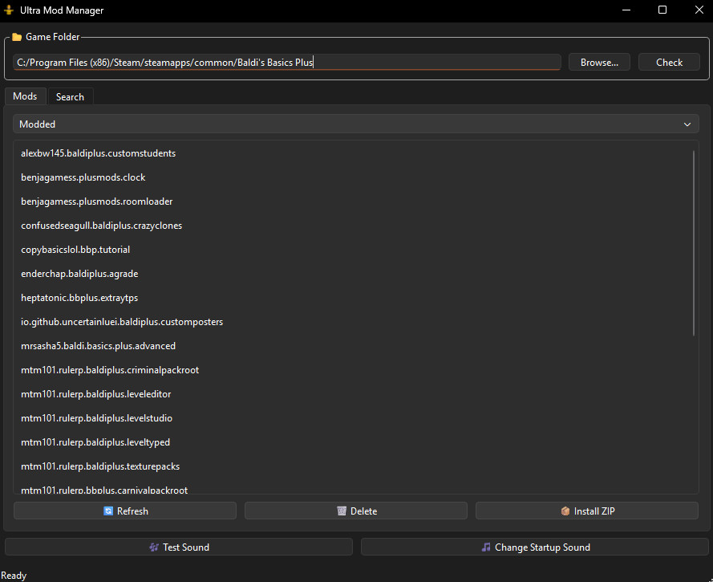This screenshot has height=582, width=713.
Task: Open the Modded filter dropdown
Action: click(x=355, y=124)
